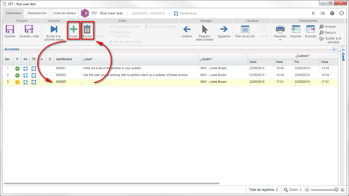Click the Identificador column header
Screen dimensions: 349x196
pyautogui.click(x=68, y=59)
